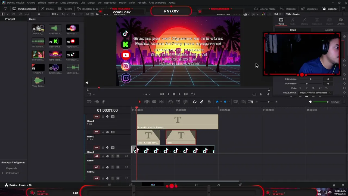Image resolution: width=348 pixels, height=196 pixels.
Task: Toggle linked selection chain icon
Action: [202, 102]
